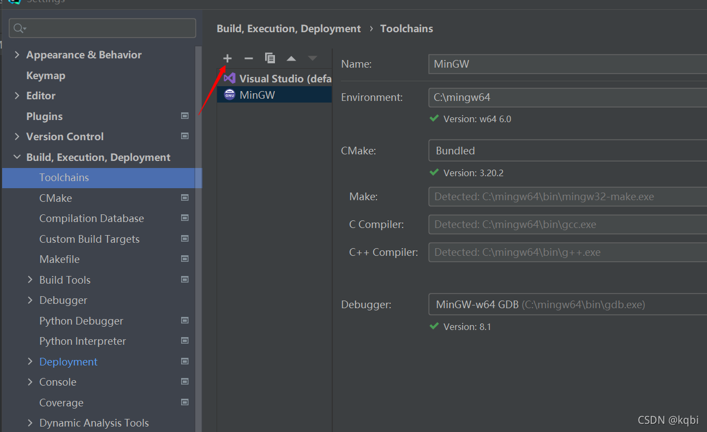This screenshot has width=707, height=432.
Task: Open CMake settings page
Action: tap(56, 198)
